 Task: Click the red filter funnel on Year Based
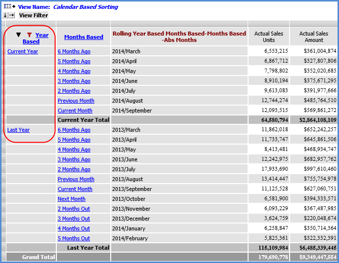[29, 35]
